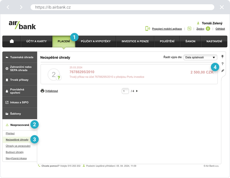The width and height of the screenshot is (230, 178).
Task: Go to next page arrow in pagination
Action: [137, 91]
